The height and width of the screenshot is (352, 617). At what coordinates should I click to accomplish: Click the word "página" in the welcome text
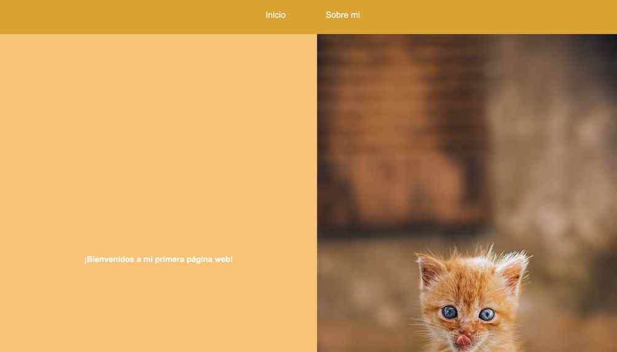point(200,259)
